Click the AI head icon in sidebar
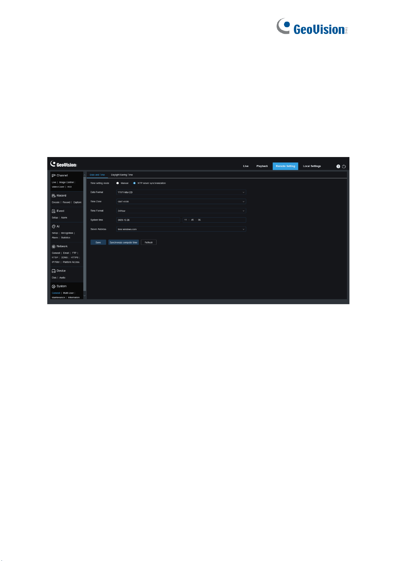Screen dimensions: 397x561 pos(53,227)
